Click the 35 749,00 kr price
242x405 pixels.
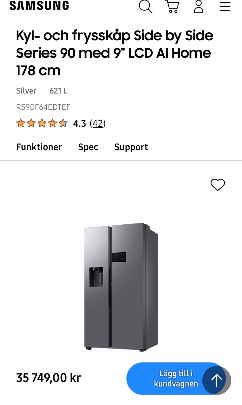coord(48,378)
